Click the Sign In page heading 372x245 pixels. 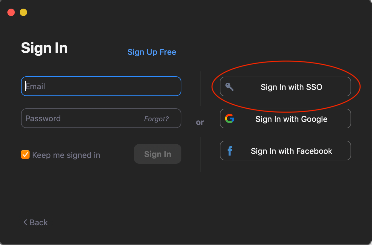tap(44, 48)
